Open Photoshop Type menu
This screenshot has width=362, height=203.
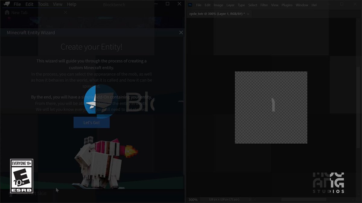pyautogui.click(x=241, y=5)
